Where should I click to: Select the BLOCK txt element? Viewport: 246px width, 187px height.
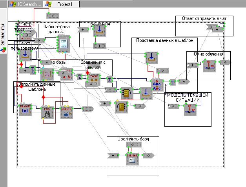[25, 110]
